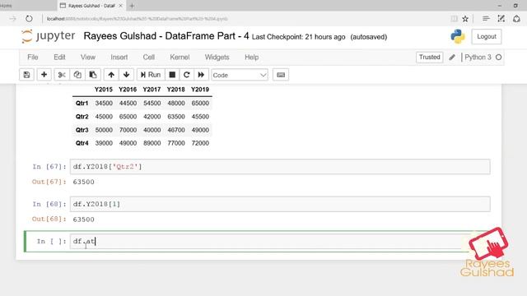The image size is (527, 296).
Task: Paste cells below icon
Action: coord(93,75)
